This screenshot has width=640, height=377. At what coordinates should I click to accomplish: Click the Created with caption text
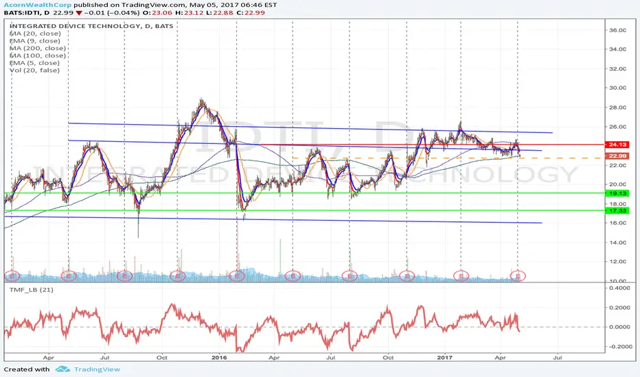pyautogui.click(x=27, y=369)
